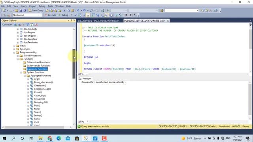Switch to the SQLQuery8.sql tab
Image resolution: width=253 pixels, height=142 pixels.
pos(98,21)
